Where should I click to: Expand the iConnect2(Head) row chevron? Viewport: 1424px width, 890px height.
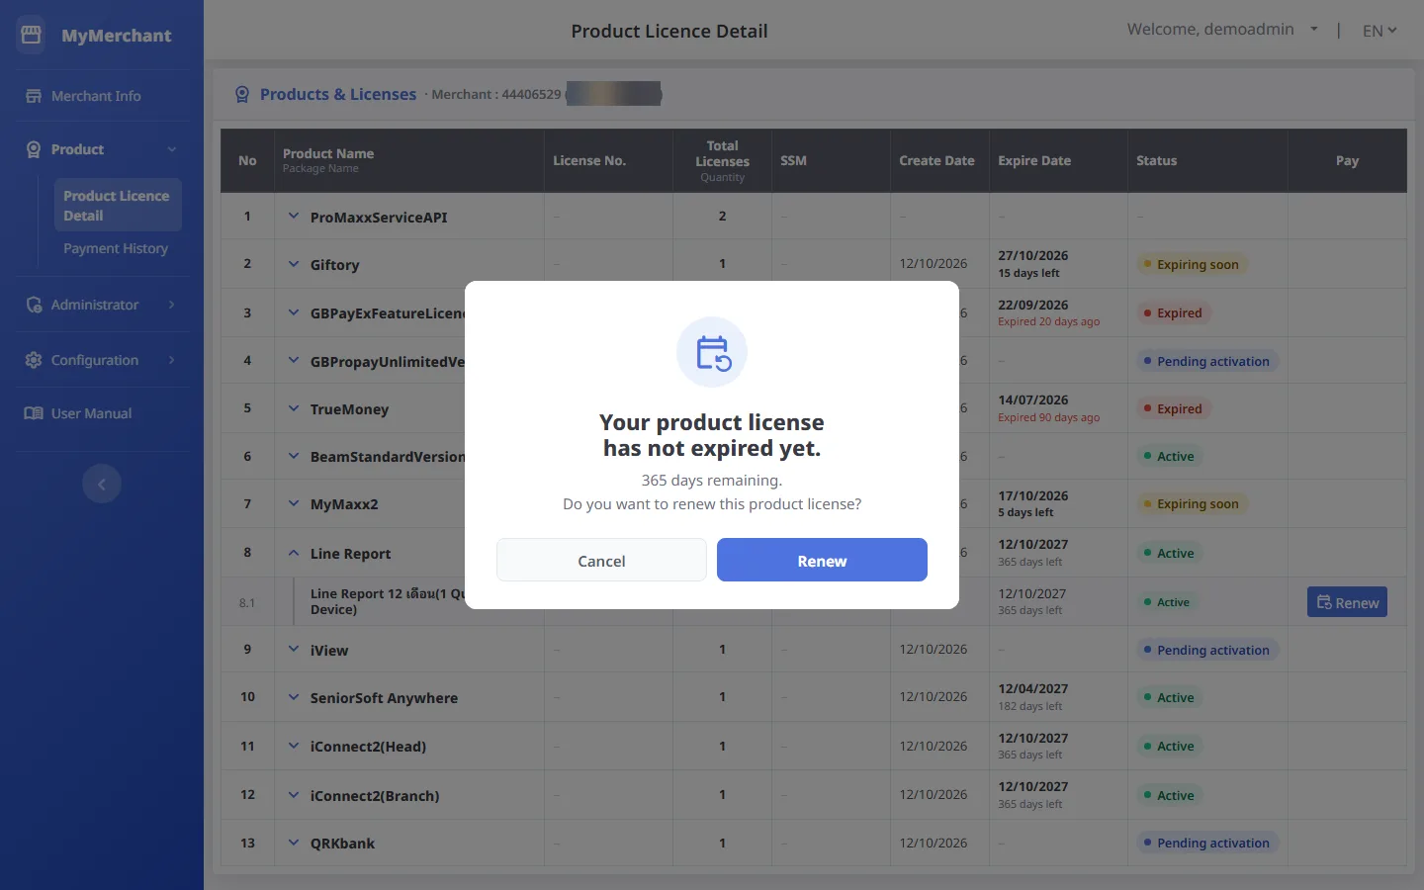pyautogui.click(x=294, y=746)
